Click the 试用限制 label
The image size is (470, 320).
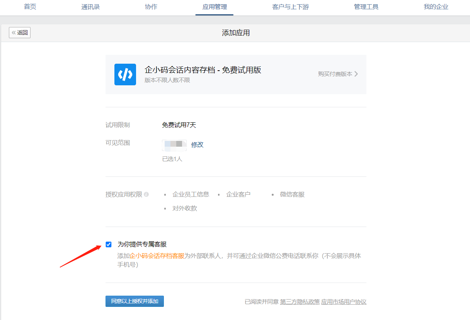tap(118, 125)
